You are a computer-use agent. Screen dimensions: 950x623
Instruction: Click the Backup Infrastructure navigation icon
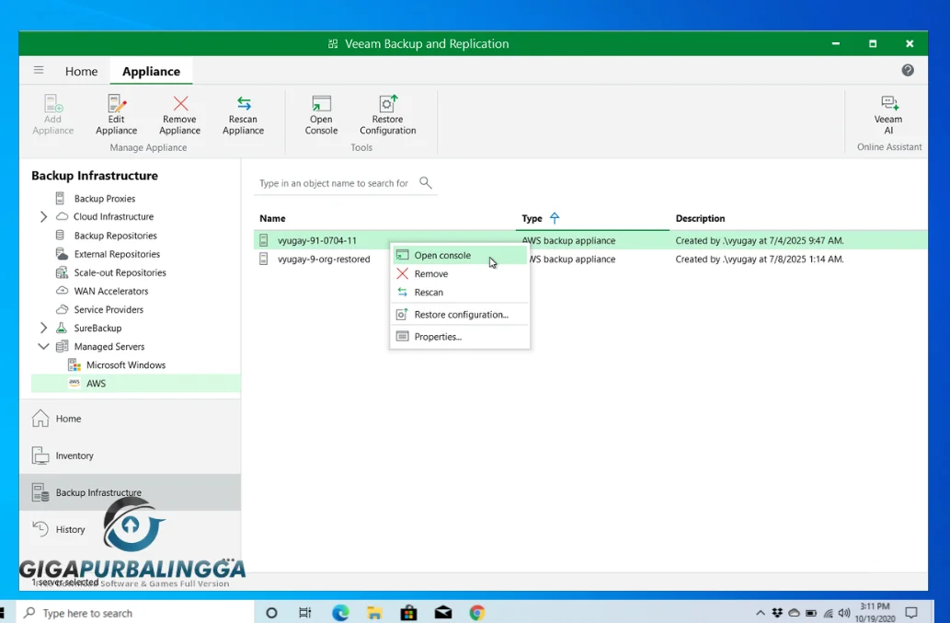click(x=40, y=492)
